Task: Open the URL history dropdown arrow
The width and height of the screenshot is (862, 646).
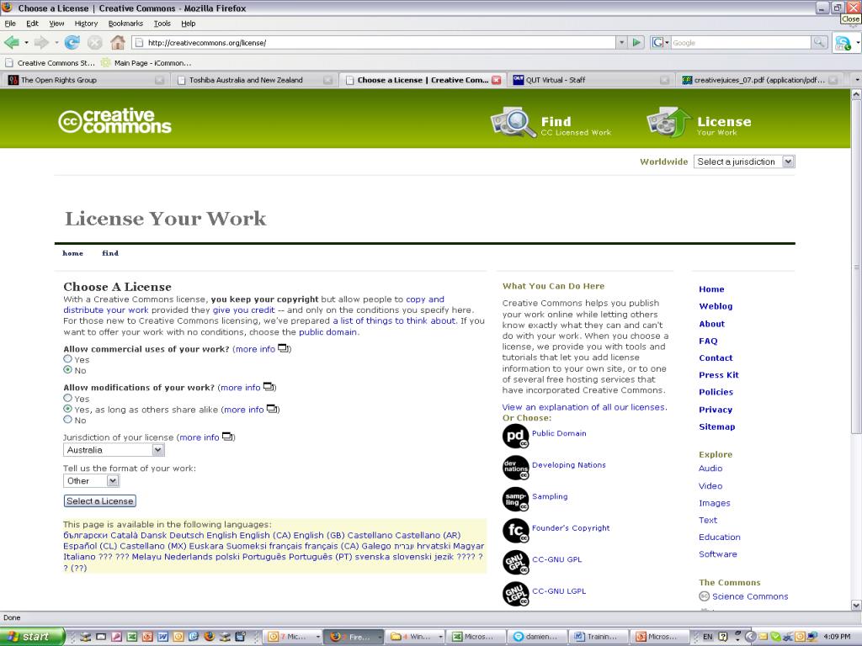Action: [x=622, y=42]
